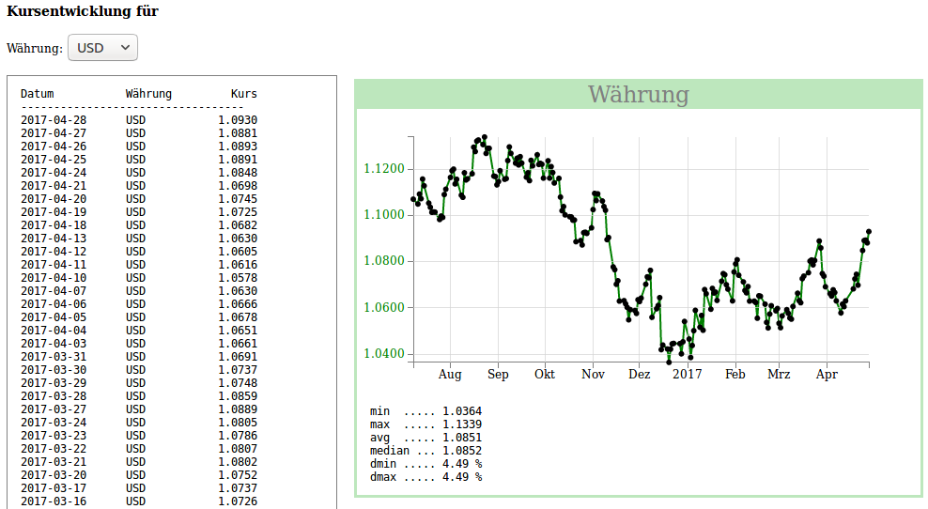Click the 1.0400 label on the y-axis
Viewport: 928px width, 509px height.
(383, 354)
